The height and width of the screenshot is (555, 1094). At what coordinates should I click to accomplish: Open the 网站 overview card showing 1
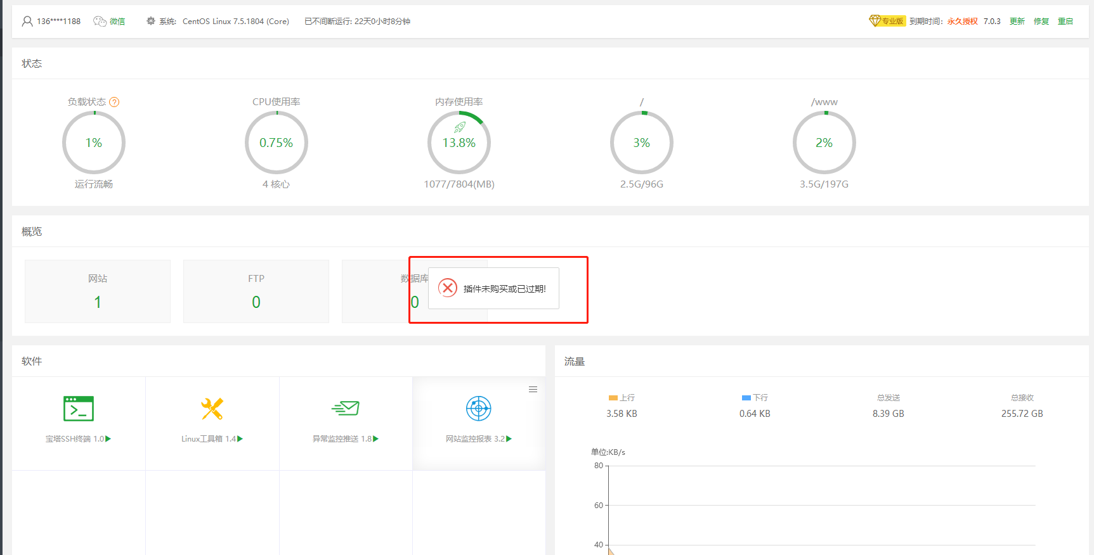pos(98,291)
